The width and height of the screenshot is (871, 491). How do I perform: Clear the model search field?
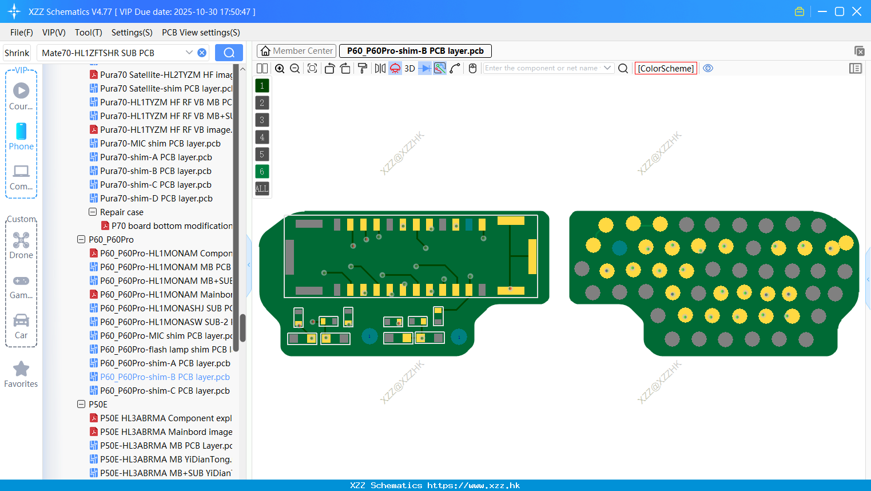202,53
